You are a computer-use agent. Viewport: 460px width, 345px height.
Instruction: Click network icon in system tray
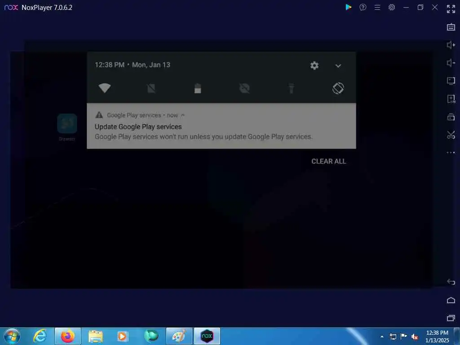pyautogui.click(x=393, y=336)
